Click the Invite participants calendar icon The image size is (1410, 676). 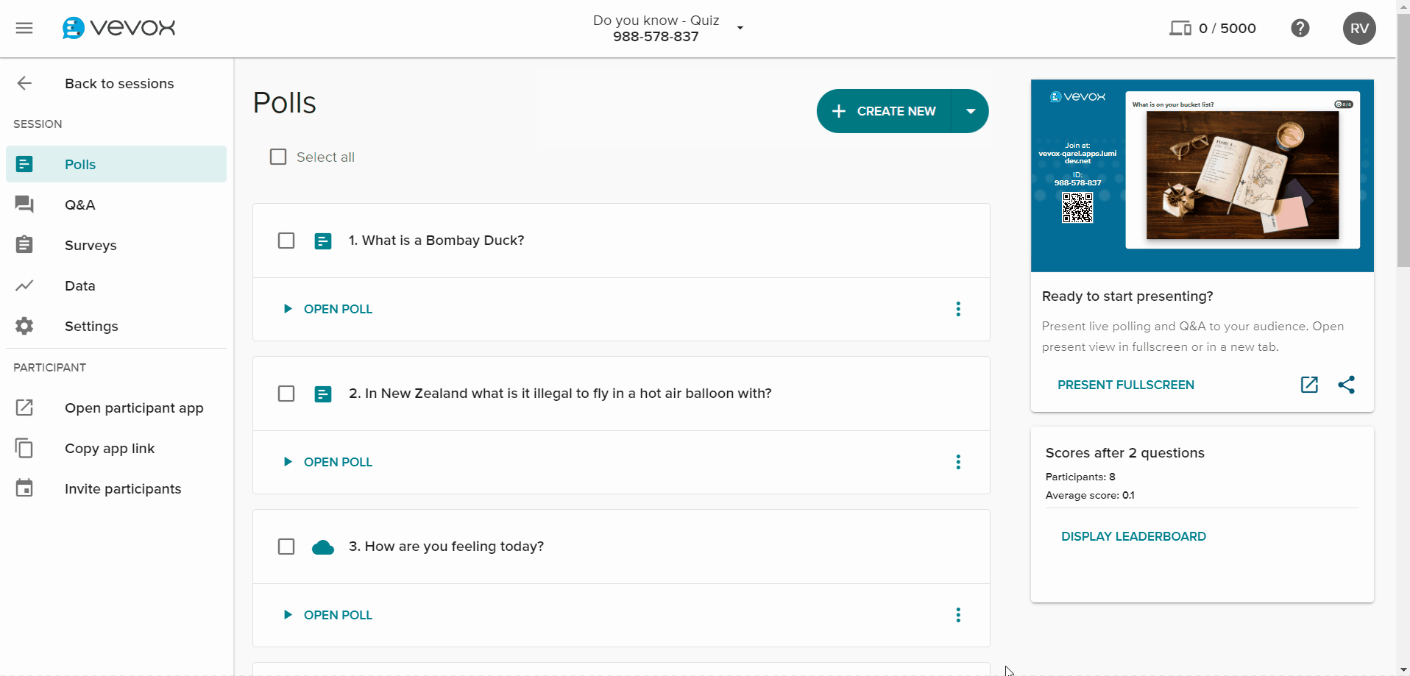24,488
